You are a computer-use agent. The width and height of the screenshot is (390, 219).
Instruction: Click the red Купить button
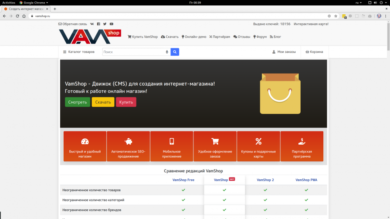pos(126,102)
